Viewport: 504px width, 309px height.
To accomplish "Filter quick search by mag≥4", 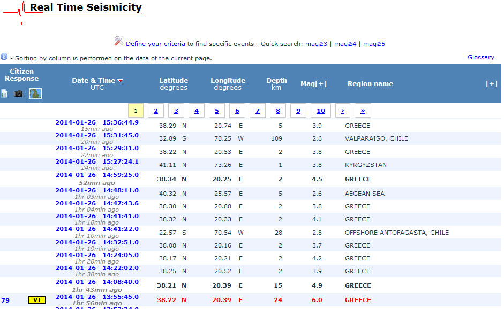I will click(345, 44).
